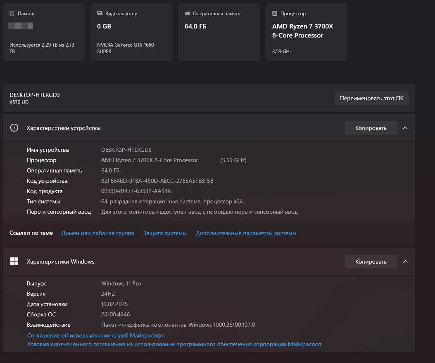The height and width of the screenshot is (363, 435).
Task: Click Переименовать этот ПК button
Action: coord(371,98)
